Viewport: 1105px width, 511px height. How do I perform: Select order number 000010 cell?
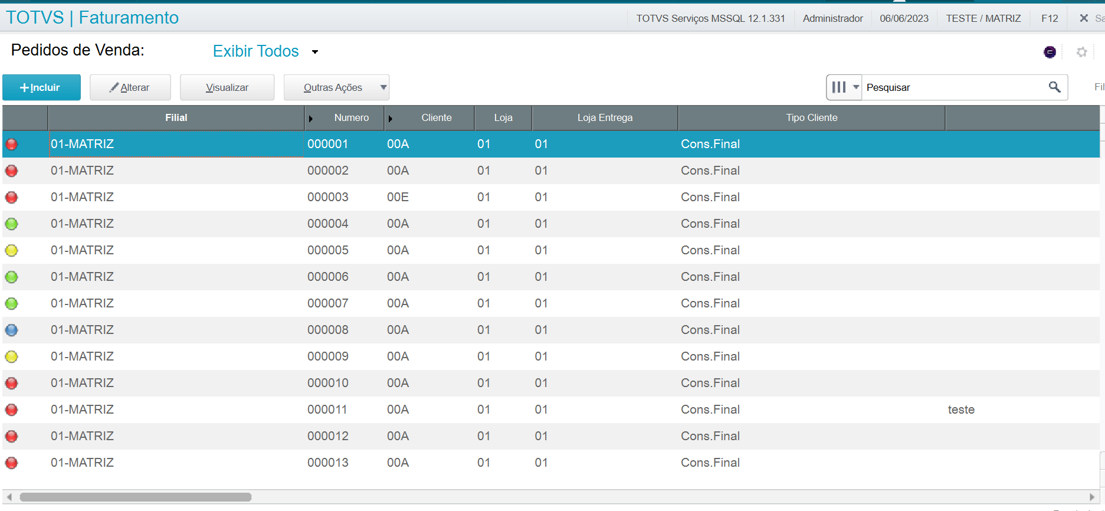click(327, 383)
